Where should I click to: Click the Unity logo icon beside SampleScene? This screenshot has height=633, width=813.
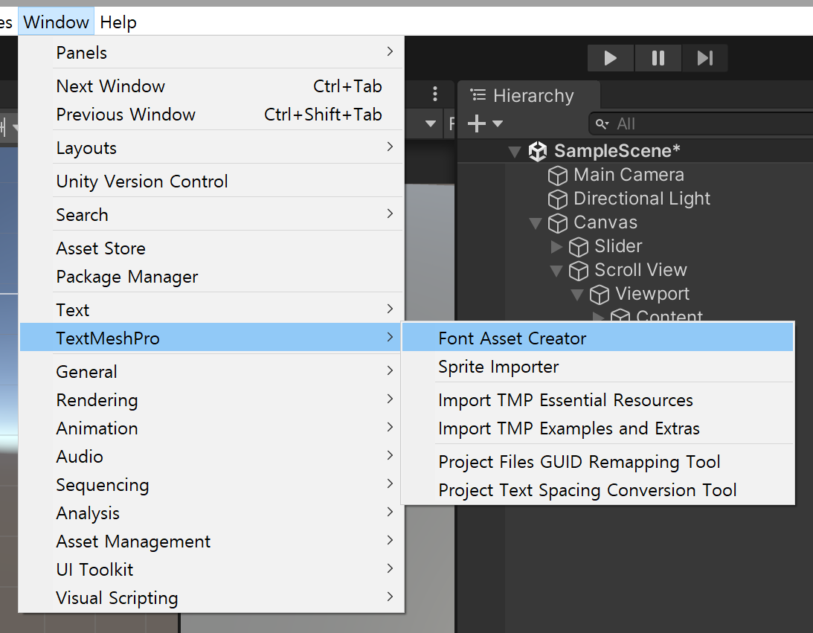click(538, 151)
